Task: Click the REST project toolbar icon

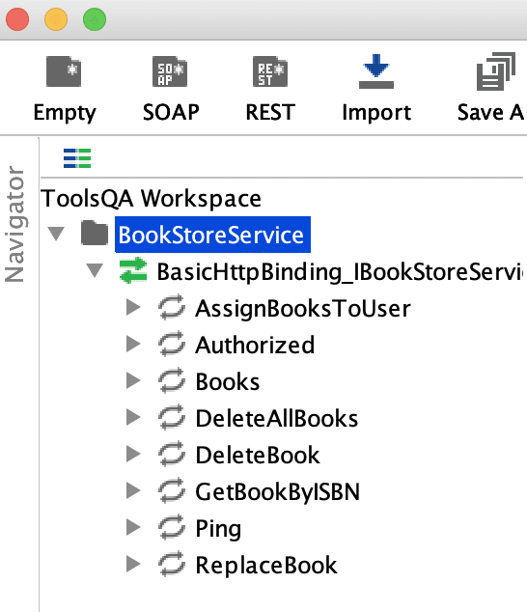Action: [x=270, y=71]
